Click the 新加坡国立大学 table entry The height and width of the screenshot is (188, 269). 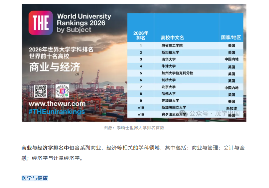tap(174, 108)
